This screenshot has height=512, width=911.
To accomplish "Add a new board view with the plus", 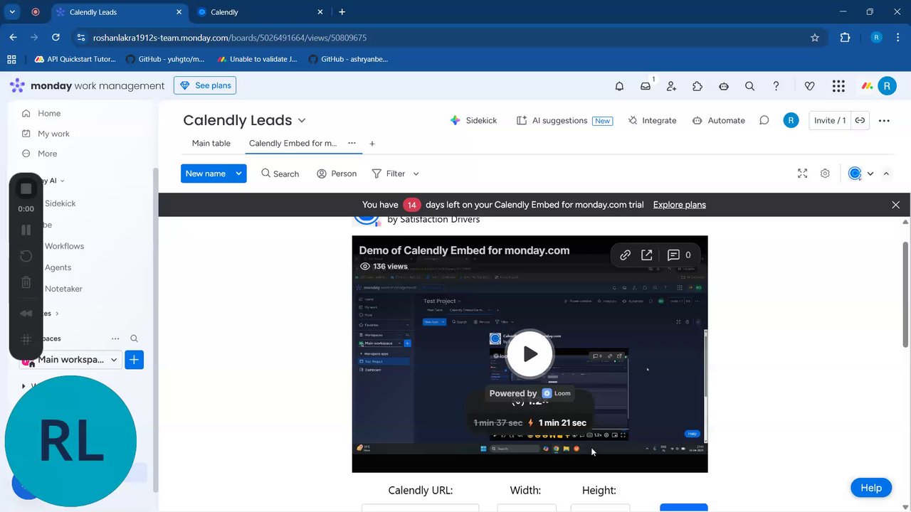I will [372, 143].
